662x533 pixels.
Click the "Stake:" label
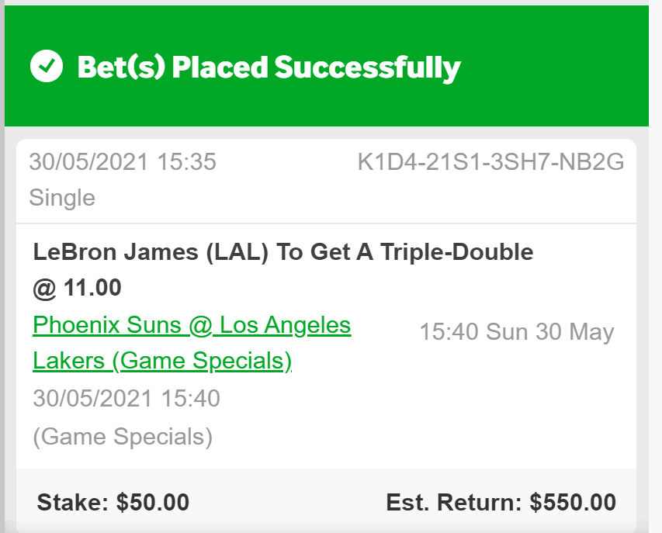click(x=74, y=502)
